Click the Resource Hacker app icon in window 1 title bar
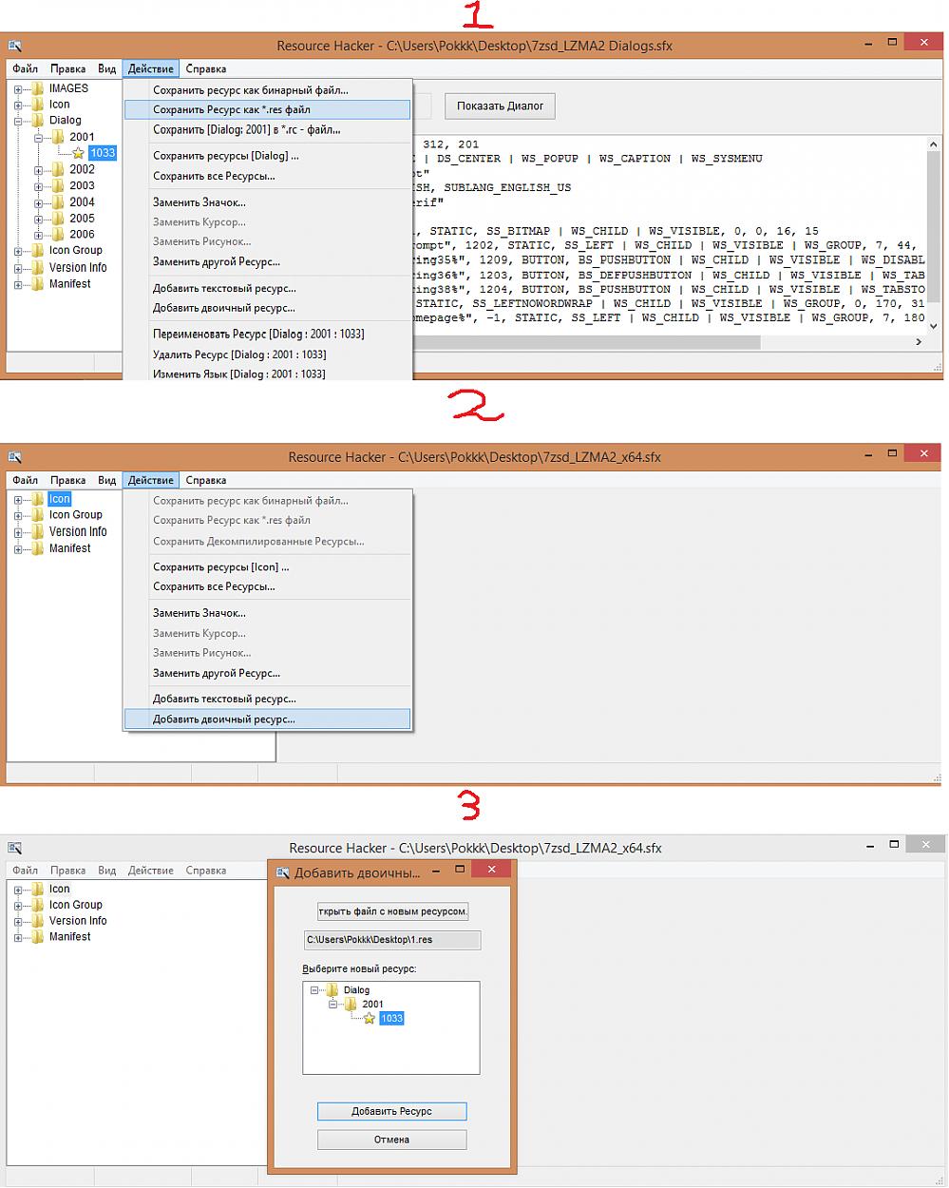 pos(14,46)
